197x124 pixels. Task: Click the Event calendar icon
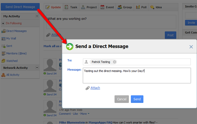pyautogui.click(x=102, y=7)
